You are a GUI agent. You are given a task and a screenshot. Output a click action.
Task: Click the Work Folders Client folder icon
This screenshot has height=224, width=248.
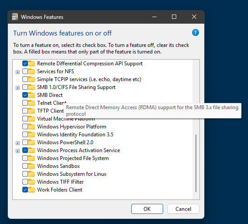point(31,190)
